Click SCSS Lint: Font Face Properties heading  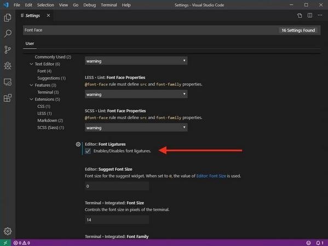point(116,111)
